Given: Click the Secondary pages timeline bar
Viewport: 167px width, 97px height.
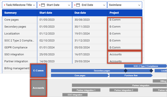Looking at the screenshot, I should (102, 71).
